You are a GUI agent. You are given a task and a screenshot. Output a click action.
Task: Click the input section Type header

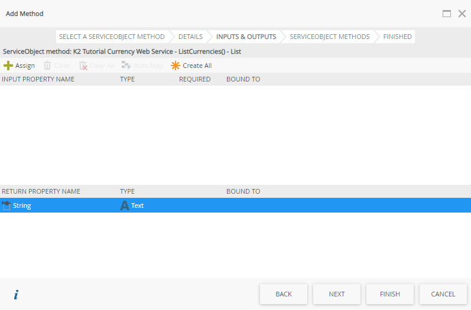pos(128,79)
